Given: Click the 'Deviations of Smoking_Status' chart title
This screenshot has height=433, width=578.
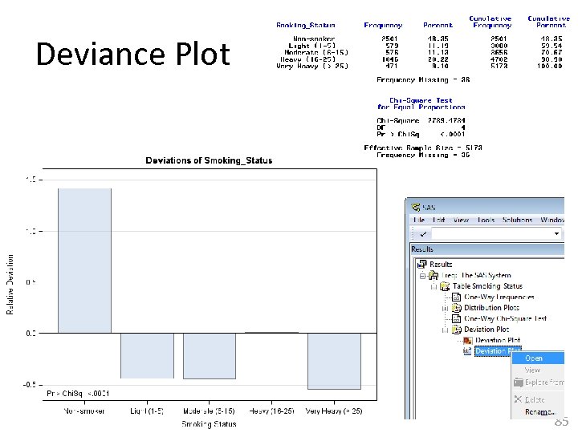Looking at the screenshot, I should pos(209,160).
